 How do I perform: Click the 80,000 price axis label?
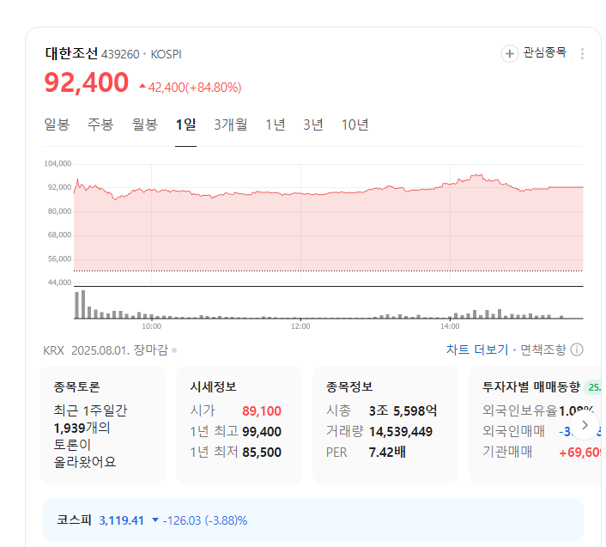59,211
